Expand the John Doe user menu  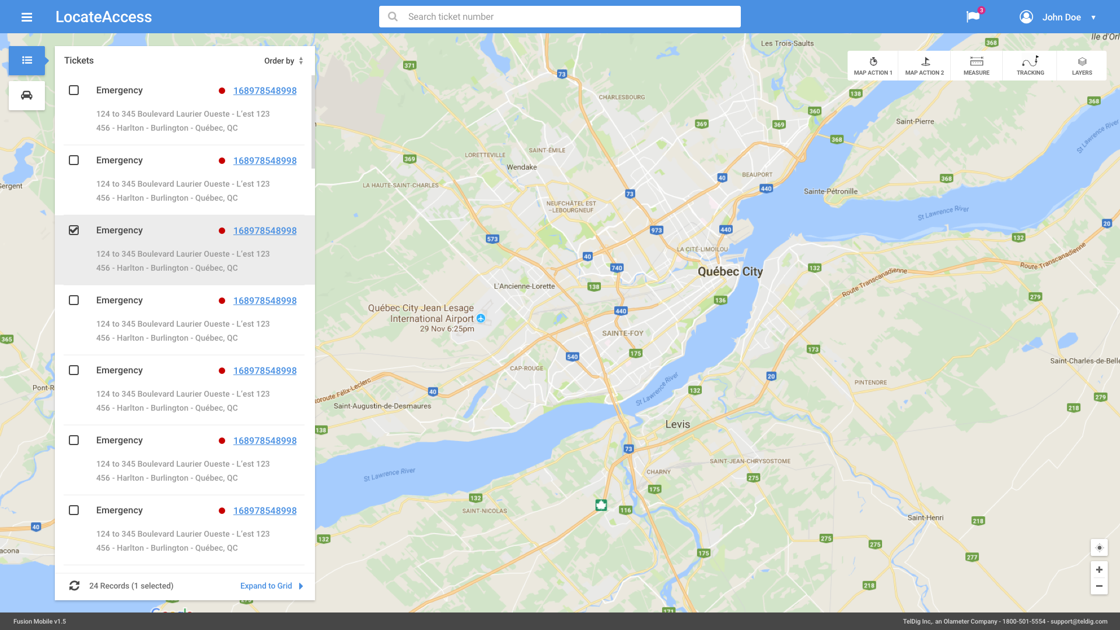tap(1061, 17)
